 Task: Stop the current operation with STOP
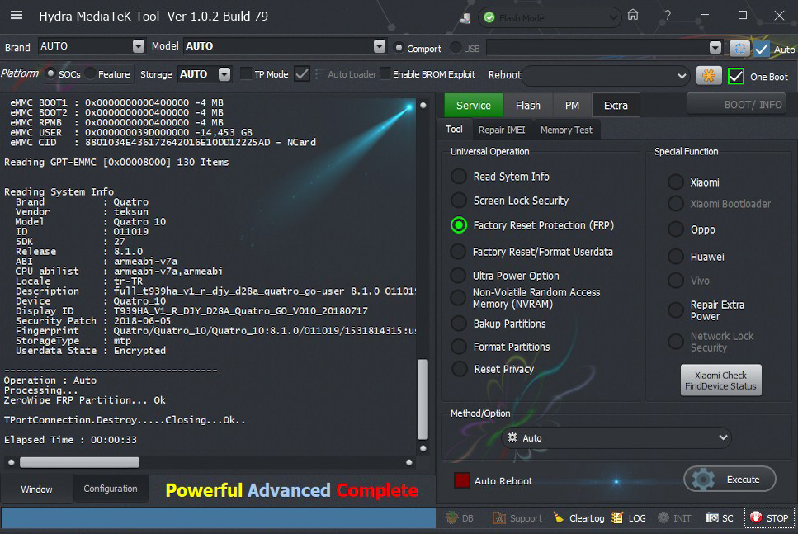(x=769, y=518)
